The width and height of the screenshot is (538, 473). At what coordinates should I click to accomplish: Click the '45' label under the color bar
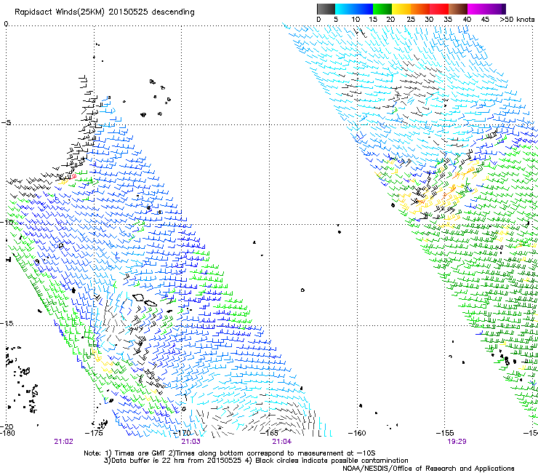(485, 20)
